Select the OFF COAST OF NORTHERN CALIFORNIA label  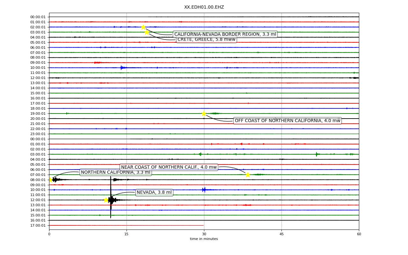(288, 121)
